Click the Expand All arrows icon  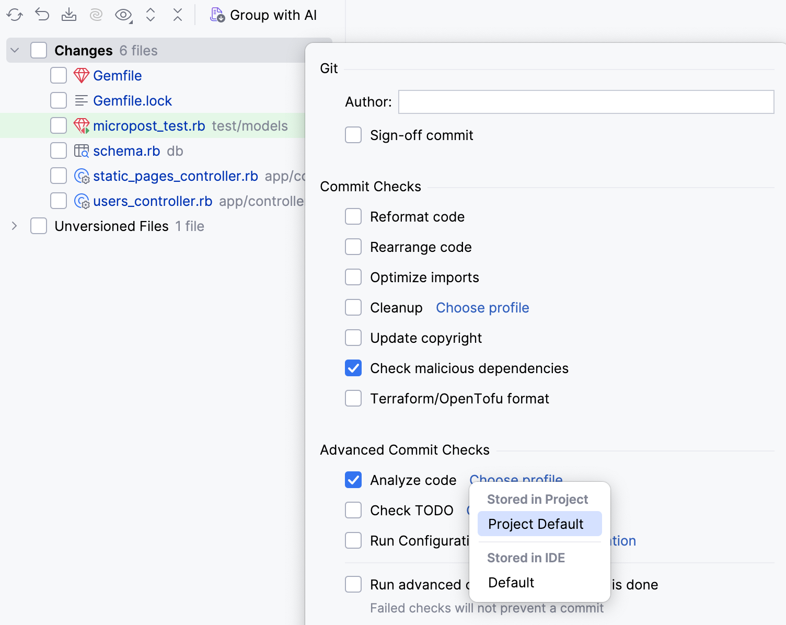click(x=151, y=15)
